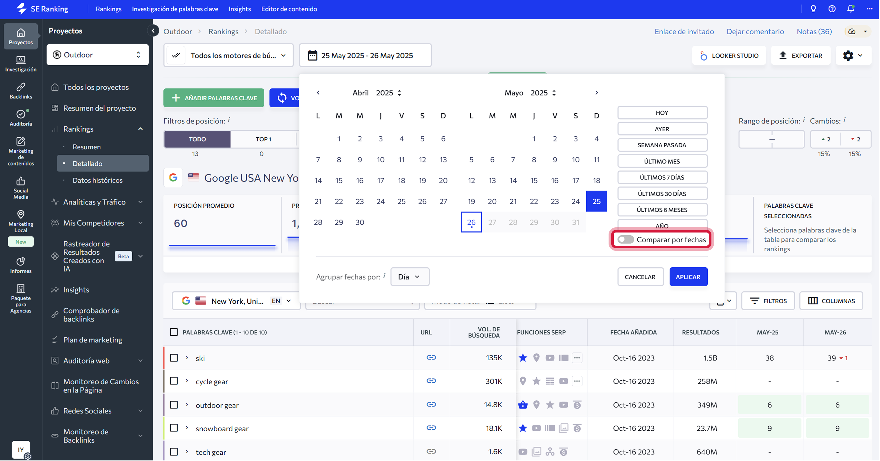Open the Outdoor project selector

98,55
